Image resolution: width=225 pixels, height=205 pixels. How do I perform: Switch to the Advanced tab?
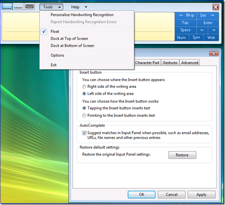(190, 62)
